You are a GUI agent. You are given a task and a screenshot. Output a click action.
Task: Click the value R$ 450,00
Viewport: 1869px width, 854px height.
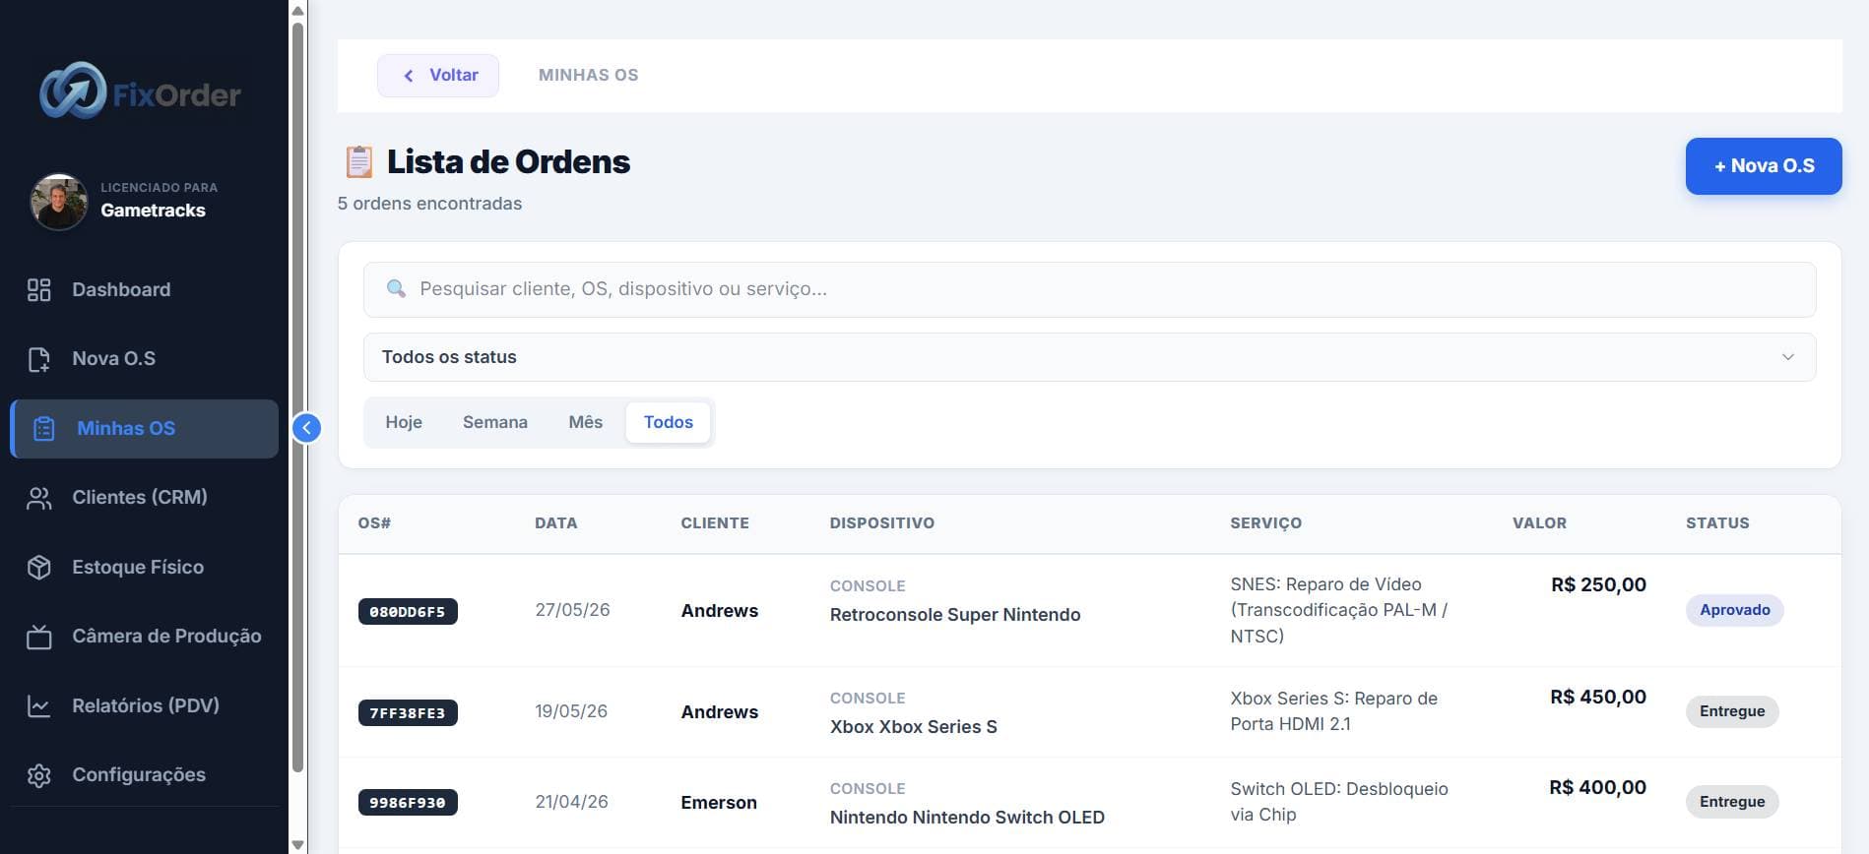(1598, 697)
